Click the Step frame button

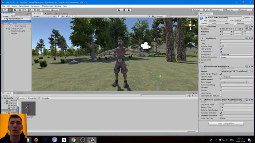(x=129, y=10)
